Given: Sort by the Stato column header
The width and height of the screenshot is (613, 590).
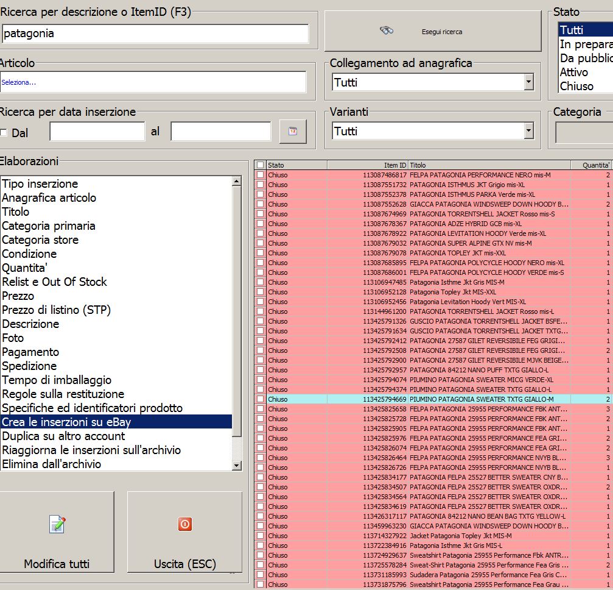Looking at the screenshot, I should (296, 165).
